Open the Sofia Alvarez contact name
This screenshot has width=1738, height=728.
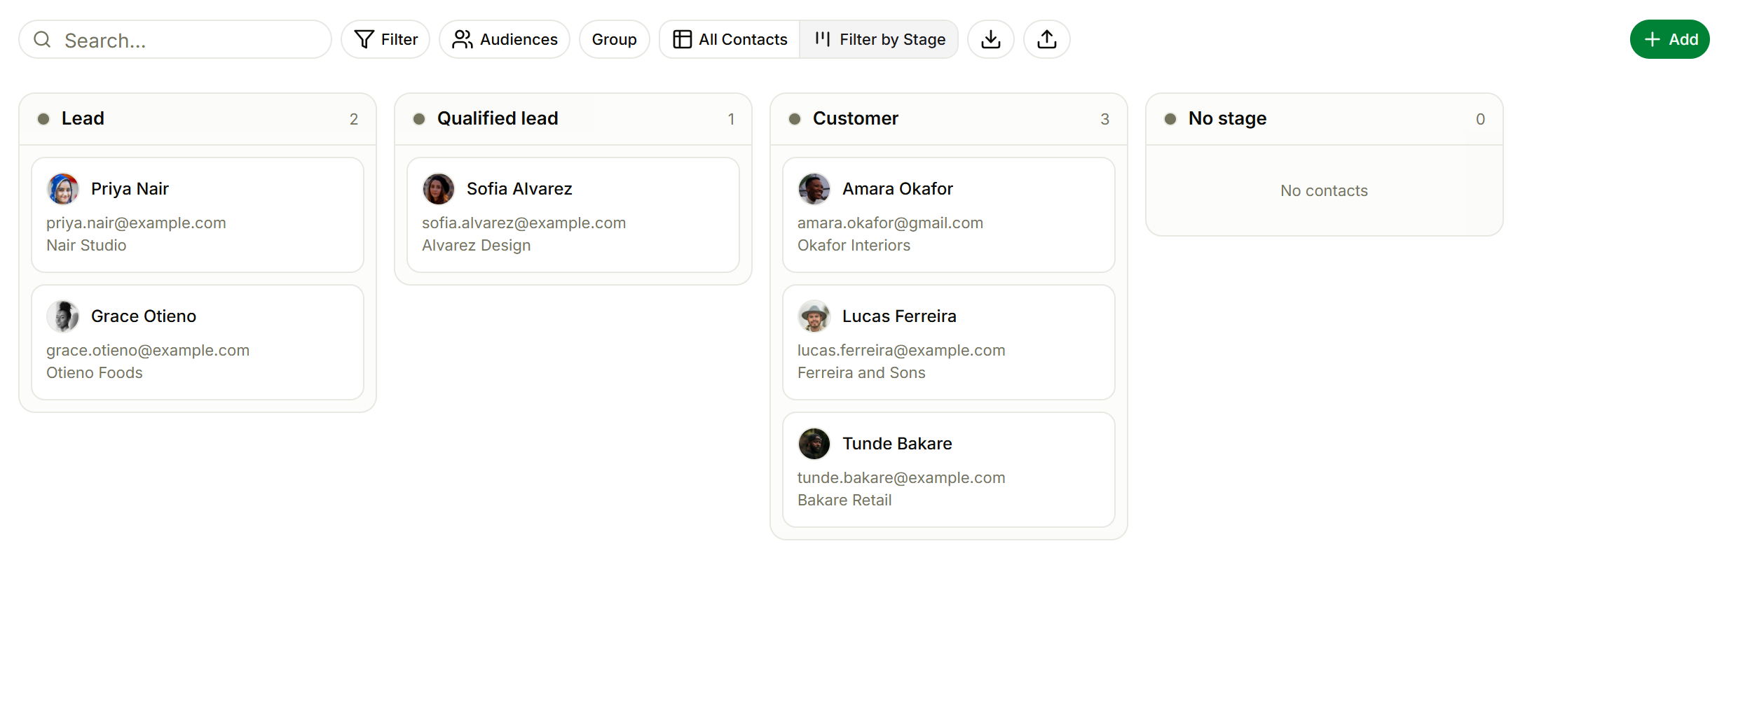tap(519, 189)
